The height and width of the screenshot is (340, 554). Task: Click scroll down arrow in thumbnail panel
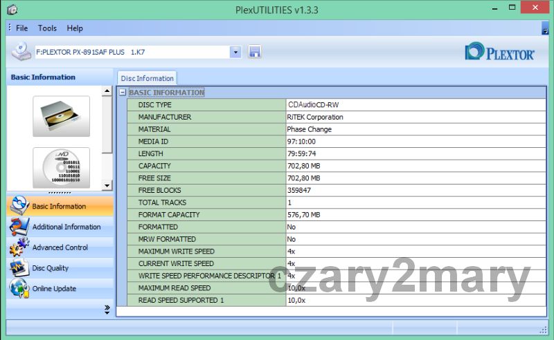point(107,185)
